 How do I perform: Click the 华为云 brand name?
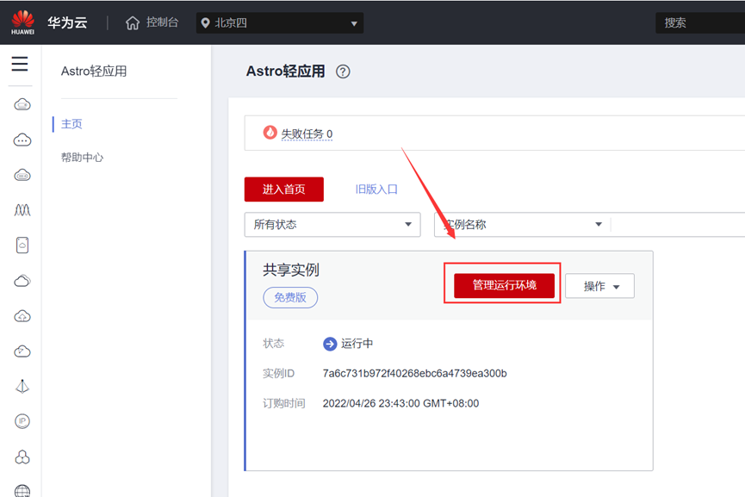67,22
